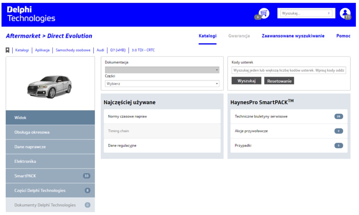Go to Samochody osobowe breadcrumb
Screen dimensions: 359x215
click(73, 50)
